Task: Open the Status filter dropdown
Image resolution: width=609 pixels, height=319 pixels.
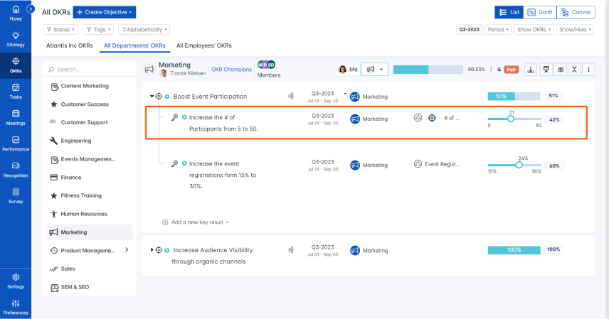Action: (60, 30)
